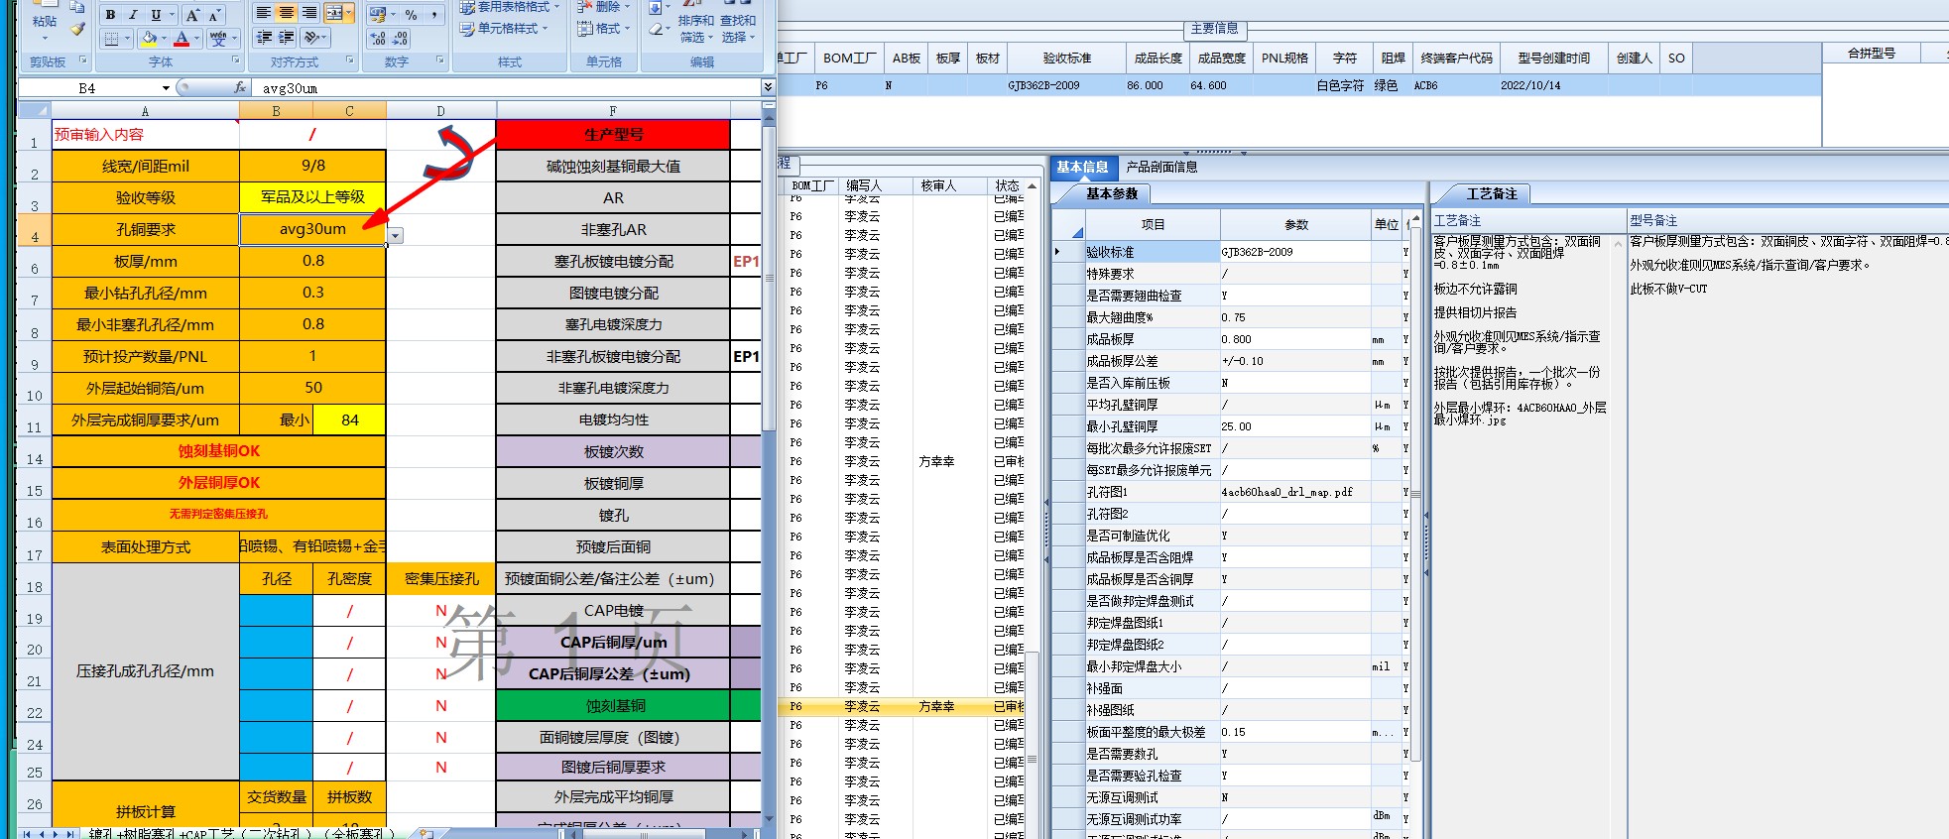The height and width of the screenshot is (839, 1949).
Task: Open the 字体 group dialog launcher
Action: pyautogui.click(x=235, y=60)
